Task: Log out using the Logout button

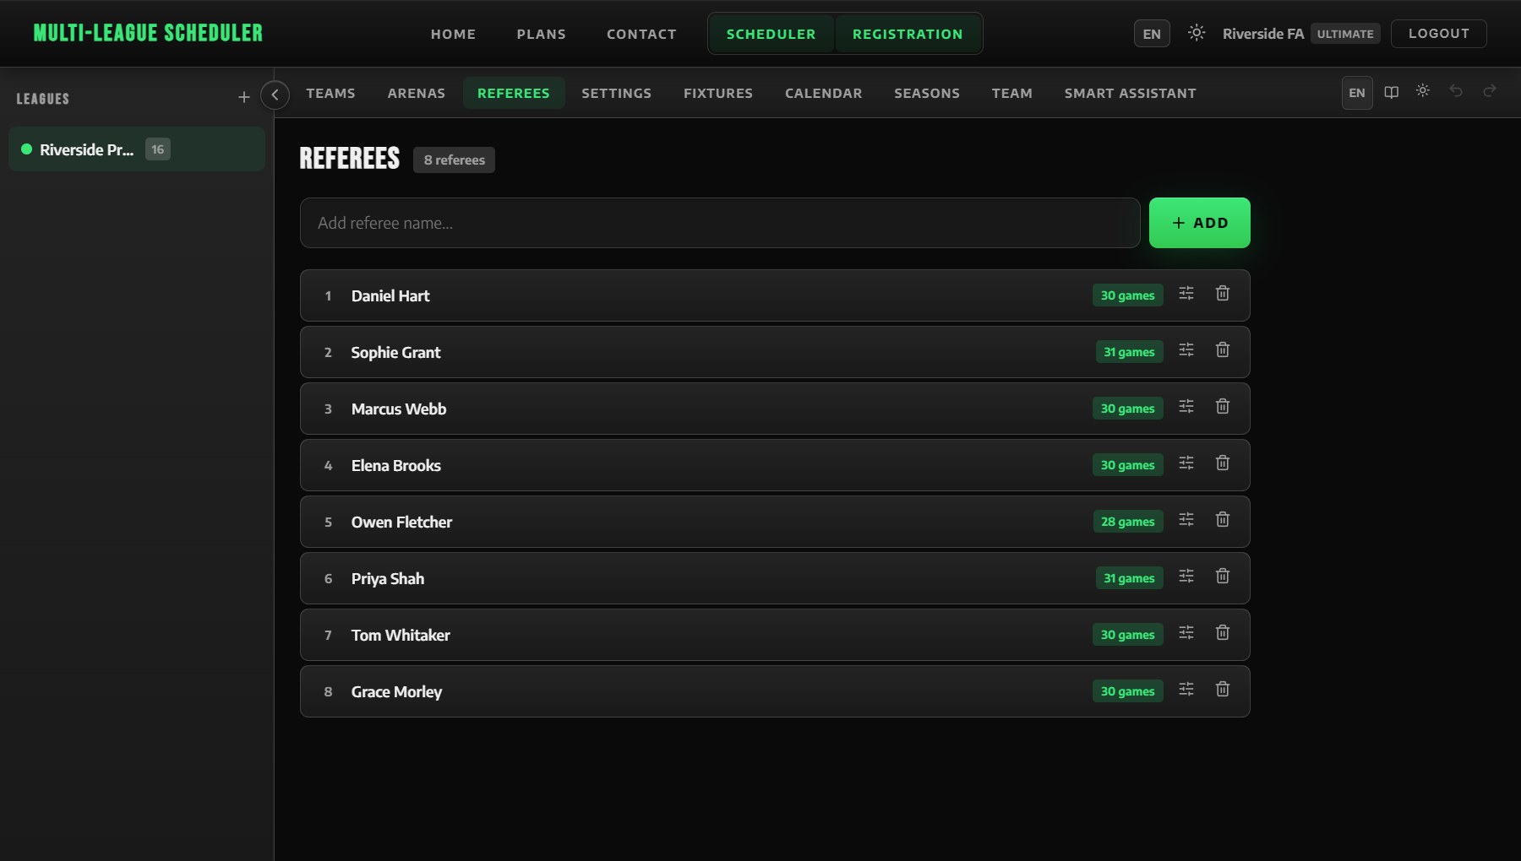Action: click(x=1438, y=34)
